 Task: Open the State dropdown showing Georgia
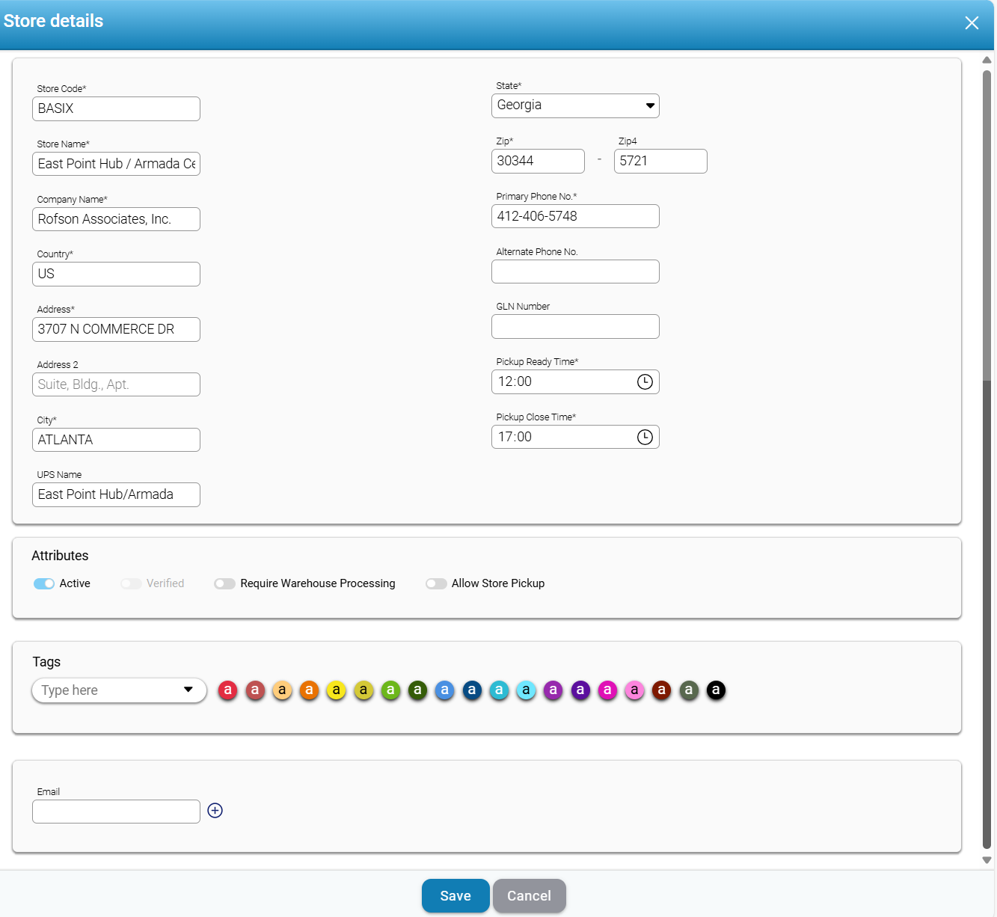(x=575, y=105)
